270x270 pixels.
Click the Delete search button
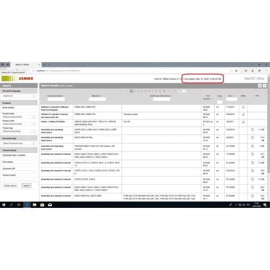point(10,186)
